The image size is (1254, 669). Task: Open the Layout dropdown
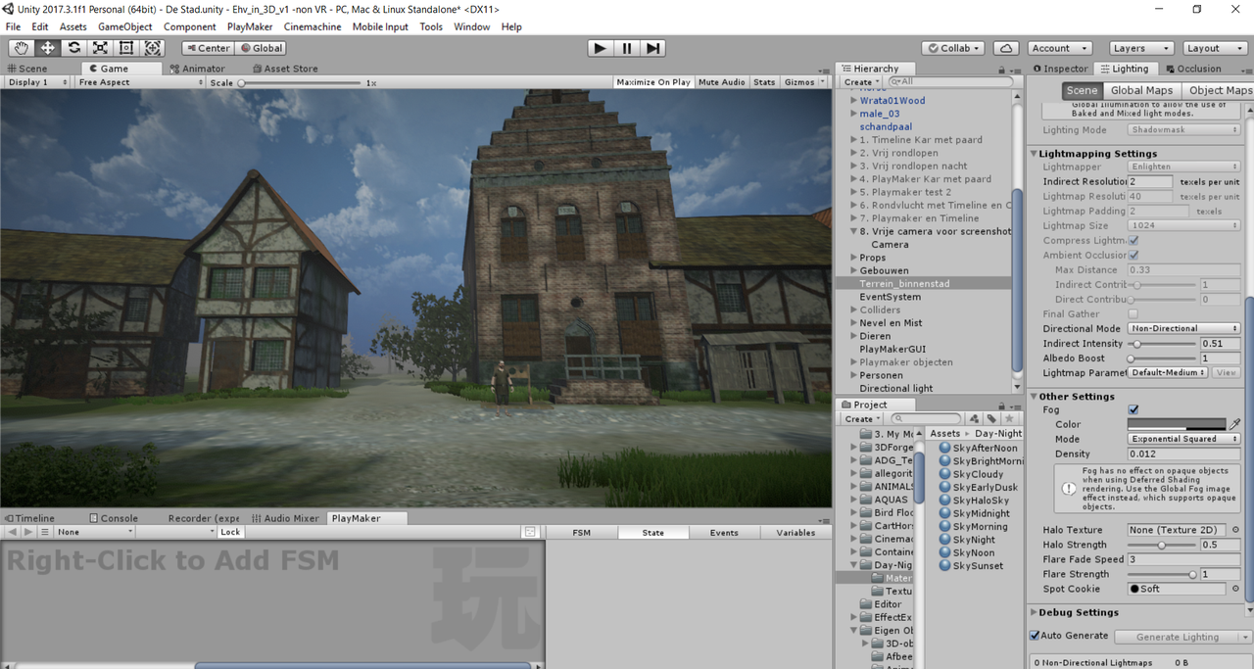click(1215, 48)
